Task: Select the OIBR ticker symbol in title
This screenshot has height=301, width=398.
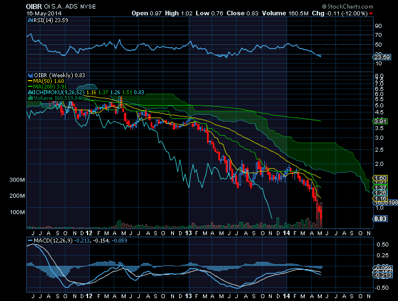Action: pos(34,7)
